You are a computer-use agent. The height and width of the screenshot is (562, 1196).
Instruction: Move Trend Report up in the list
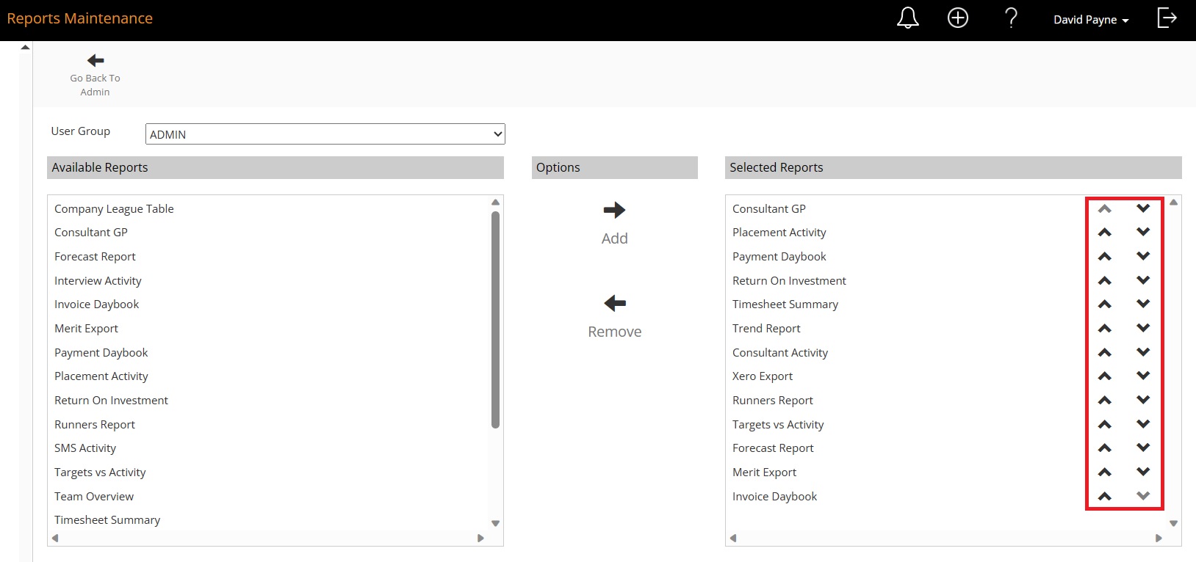coord(1104,329)
